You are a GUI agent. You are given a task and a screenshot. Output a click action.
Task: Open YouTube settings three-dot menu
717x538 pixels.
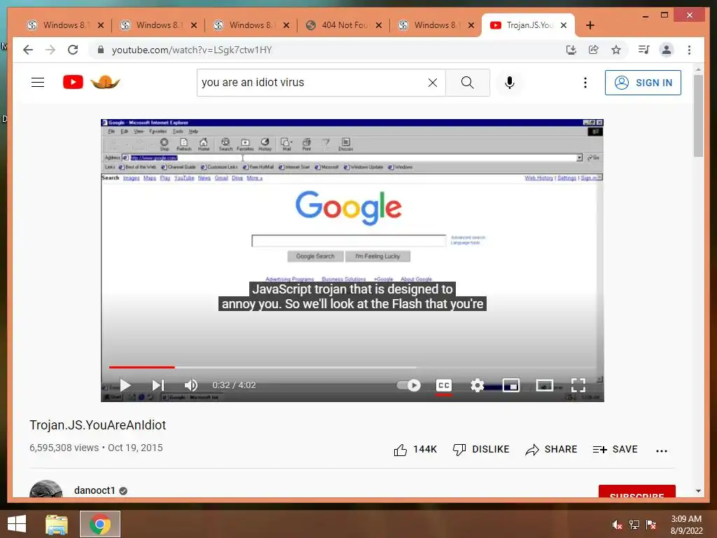(x=585, y=83)
